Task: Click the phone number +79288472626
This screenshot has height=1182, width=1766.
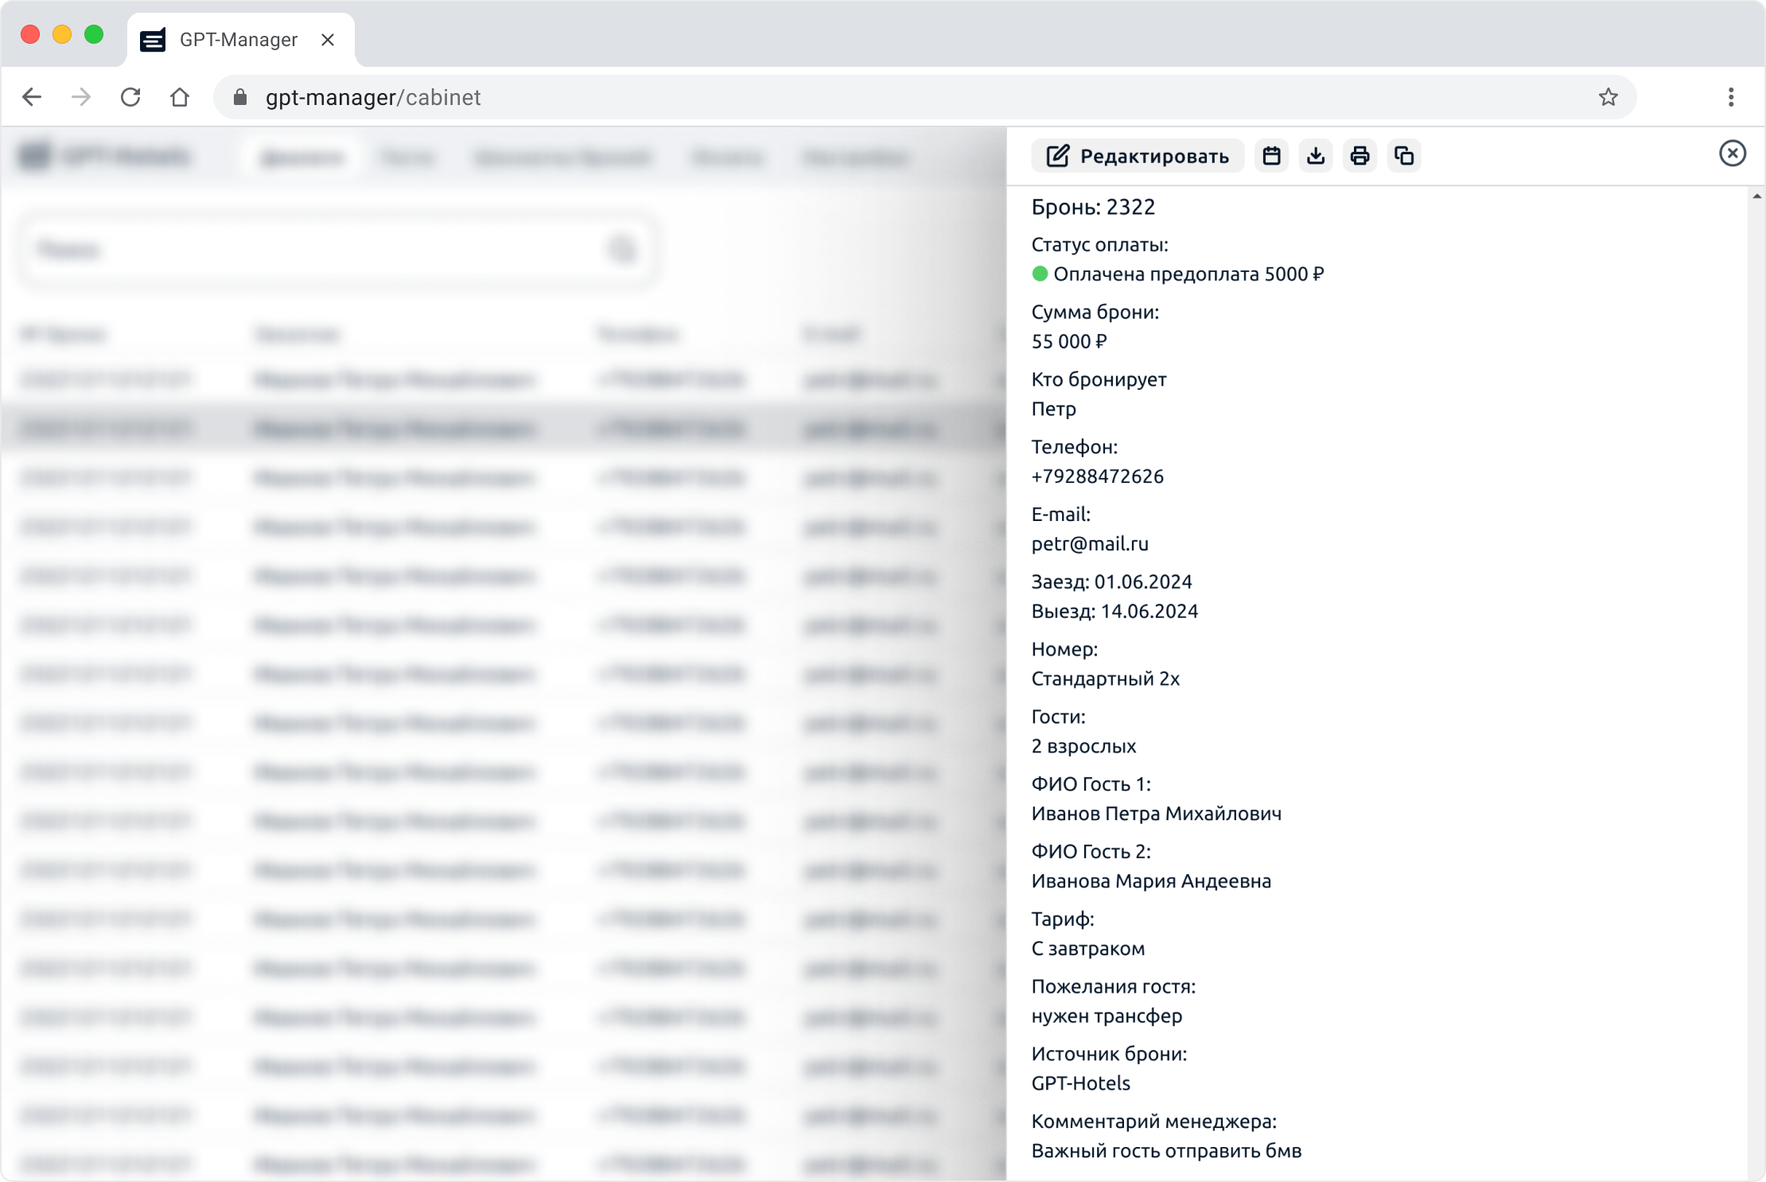Action: (1097, 476)
